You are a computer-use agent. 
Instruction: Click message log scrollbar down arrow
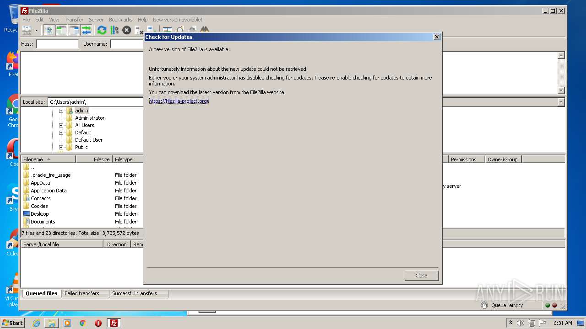(x=561, y=90)
